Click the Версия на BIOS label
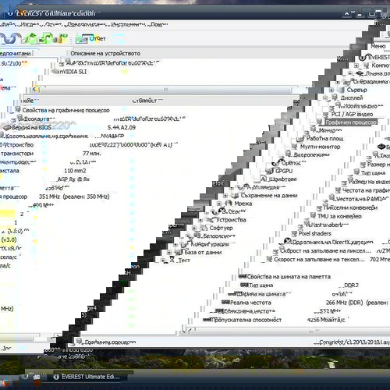This screenshot has height=390, width=390. [x=31, y=127]
